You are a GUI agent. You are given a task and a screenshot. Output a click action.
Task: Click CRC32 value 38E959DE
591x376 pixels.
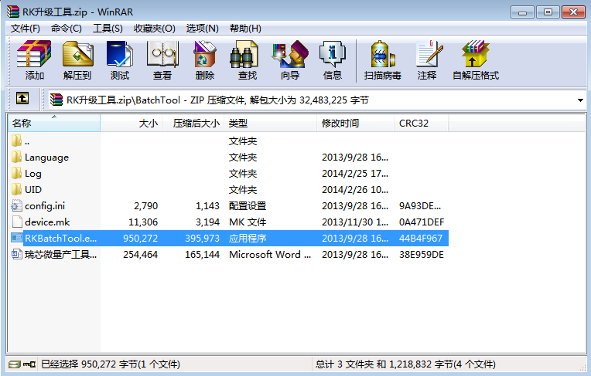(x=422, y=255)
